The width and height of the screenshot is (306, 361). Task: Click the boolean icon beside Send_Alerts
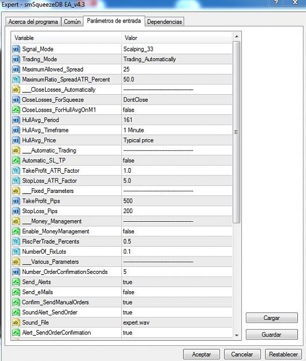(x=16, y=282)
